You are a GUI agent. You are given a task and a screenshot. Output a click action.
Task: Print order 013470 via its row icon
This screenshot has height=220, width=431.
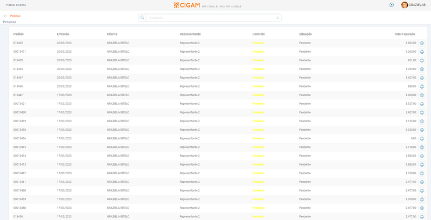(x=422, y=60)
